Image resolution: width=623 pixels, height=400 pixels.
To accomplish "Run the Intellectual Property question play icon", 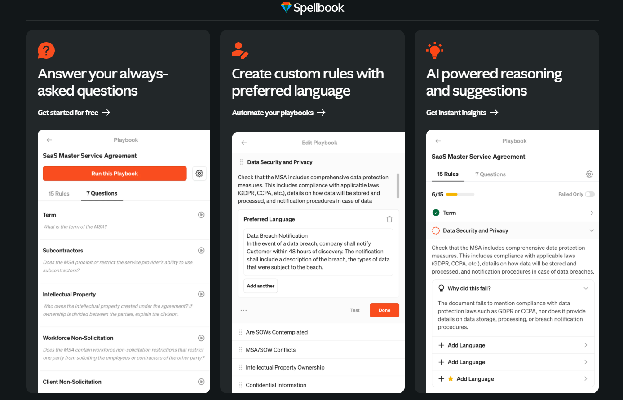I will click(x=201, y=294).
